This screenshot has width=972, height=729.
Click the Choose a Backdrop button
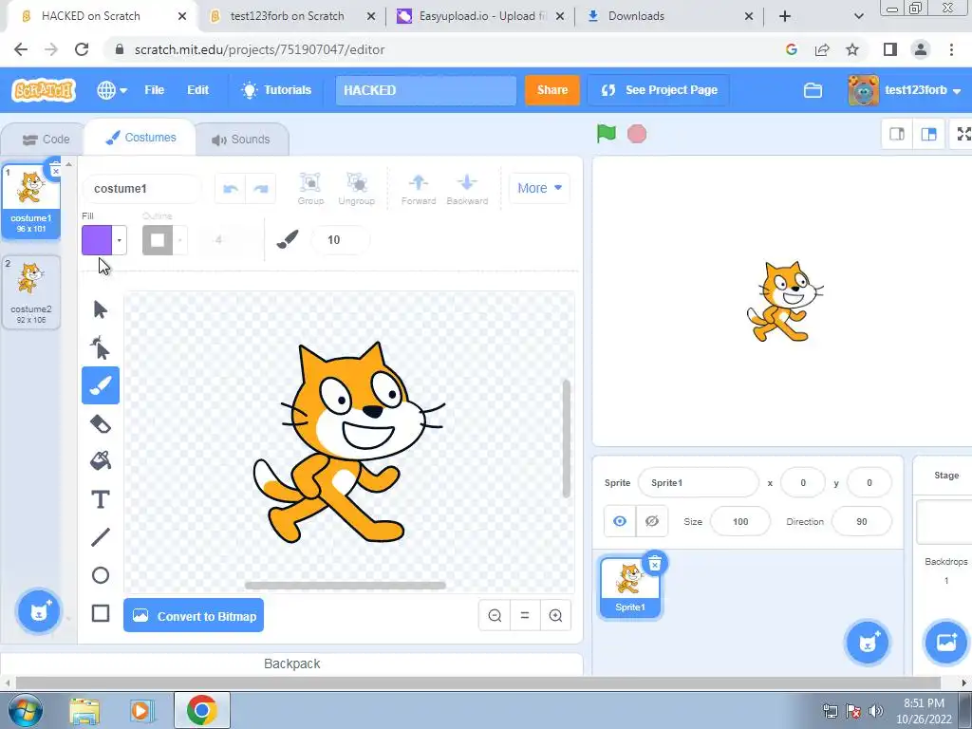click(x=946, y=643)
